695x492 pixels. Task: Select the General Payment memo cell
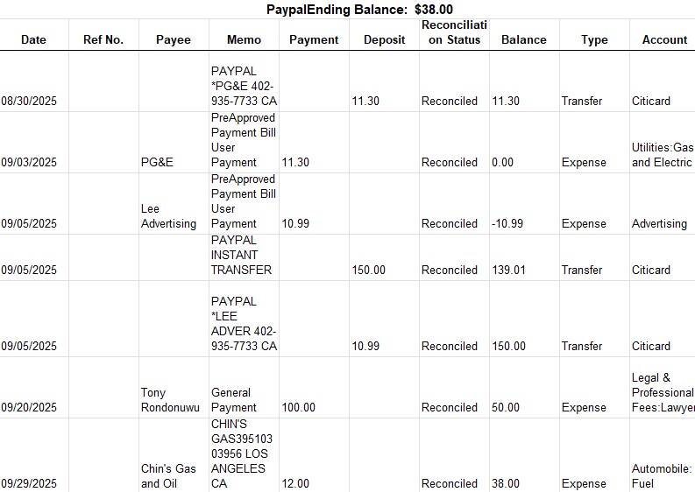coord(231,400)
